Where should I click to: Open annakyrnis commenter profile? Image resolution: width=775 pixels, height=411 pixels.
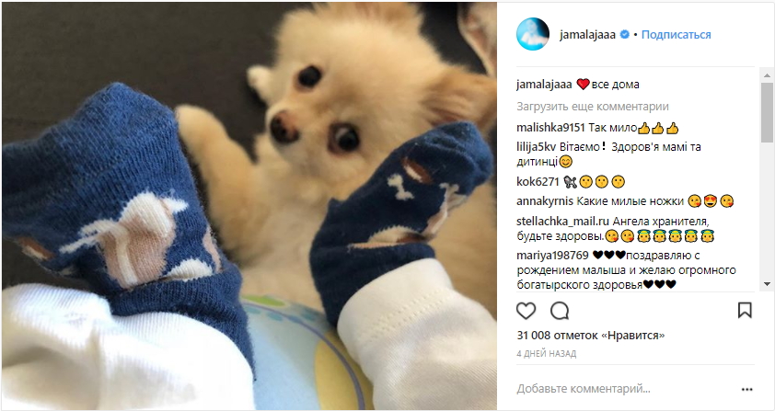[x=545, y=201]
